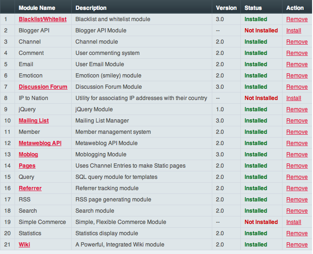Remove the Emoticon module
313x254 pixels.
[x=297, y=76]
